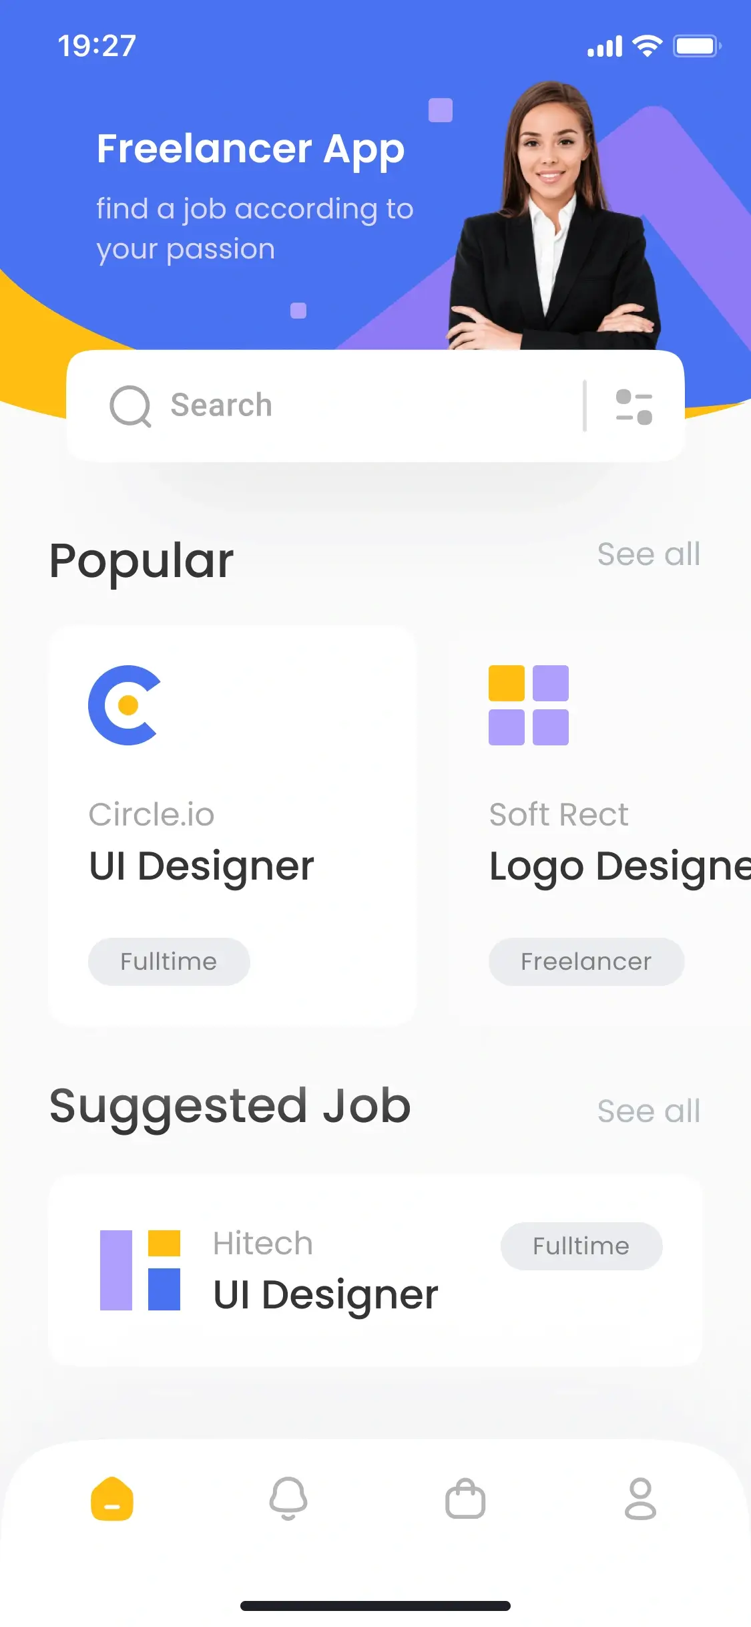Open the Circle.io UI Designer card
Image resolution: width=751 pixels, height=1627 pixels.
(232, 826)
